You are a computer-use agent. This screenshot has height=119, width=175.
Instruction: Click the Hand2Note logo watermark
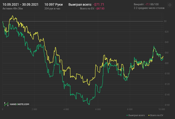16,104
